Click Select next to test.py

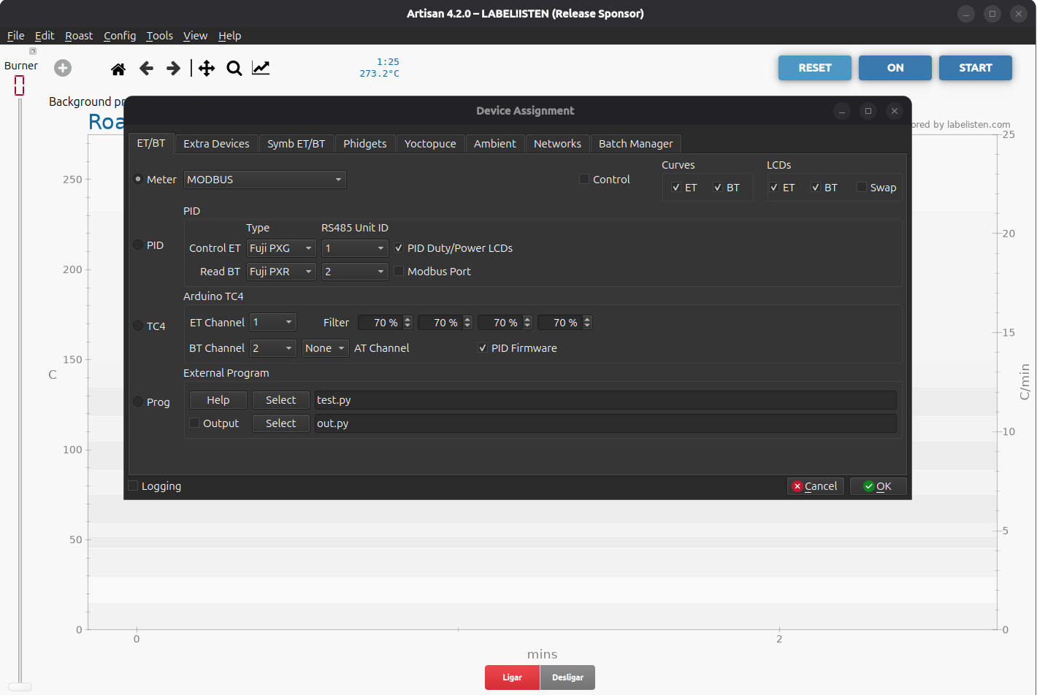(280, 400)
